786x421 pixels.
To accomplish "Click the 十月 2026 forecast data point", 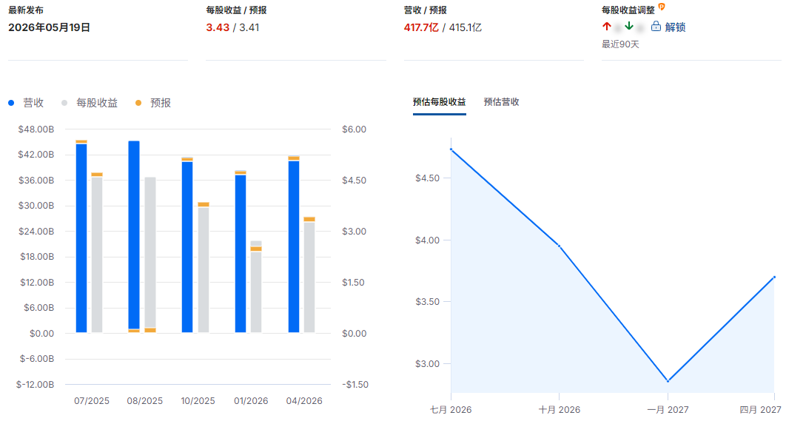I will click(560, 246).
